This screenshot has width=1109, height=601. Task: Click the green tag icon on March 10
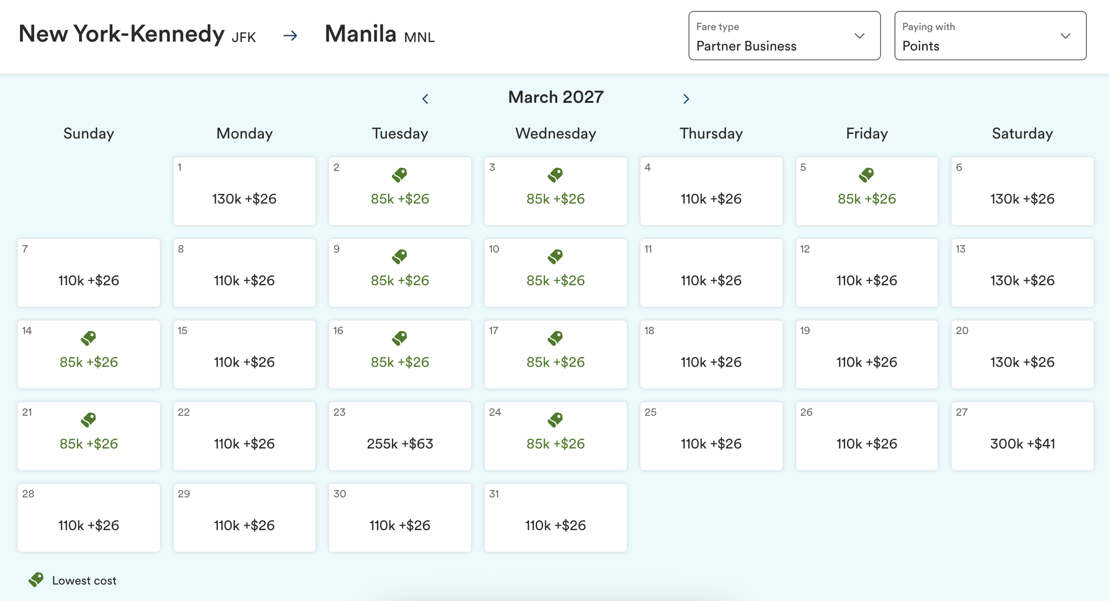click(x=555, y=257)
